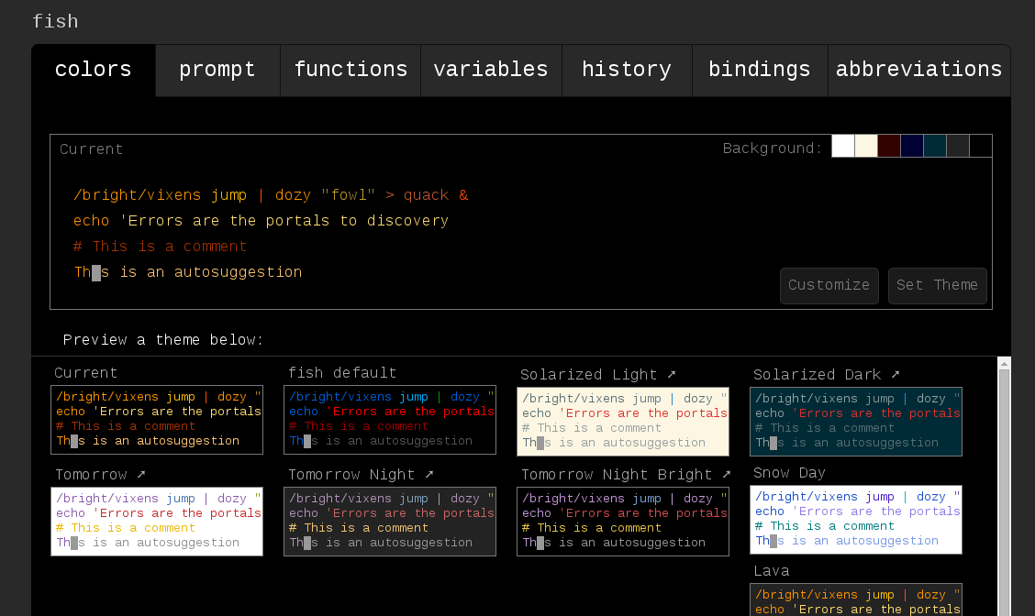1035x616 pixels.
Task: Select the Current theme box in the theme list
Action: (x=157, y=420)
